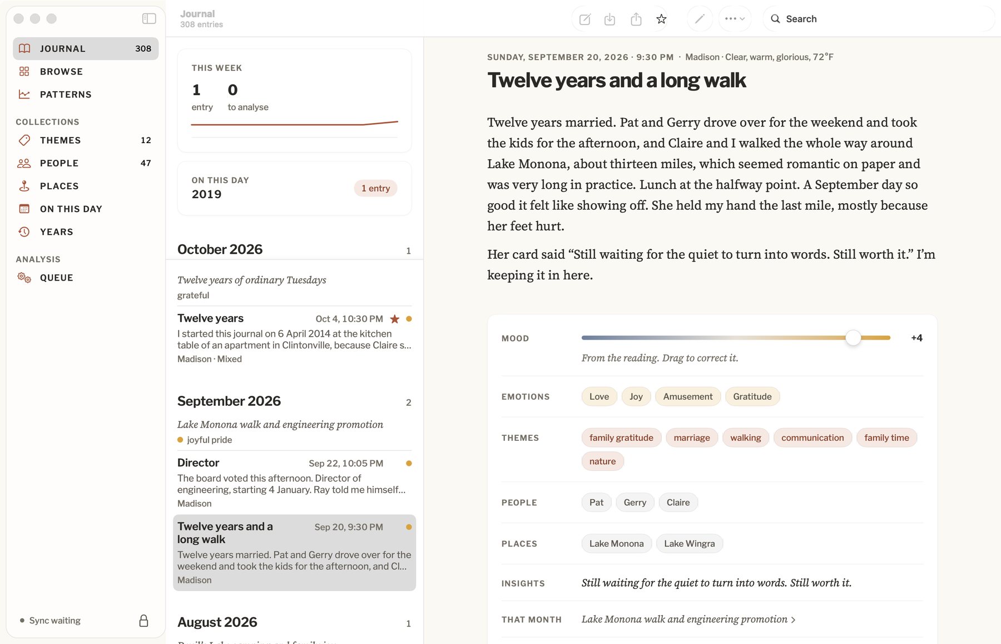Click the share icon in toolbar
Screen dimensions: 1001x644
point(636,19)
